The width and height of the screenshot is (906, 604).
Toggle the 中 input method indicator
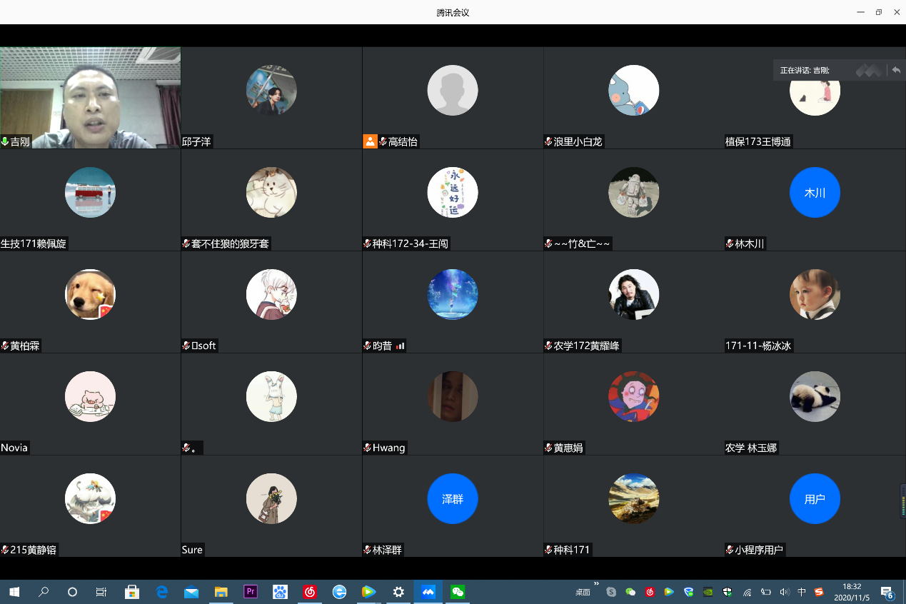coord(802,592)
